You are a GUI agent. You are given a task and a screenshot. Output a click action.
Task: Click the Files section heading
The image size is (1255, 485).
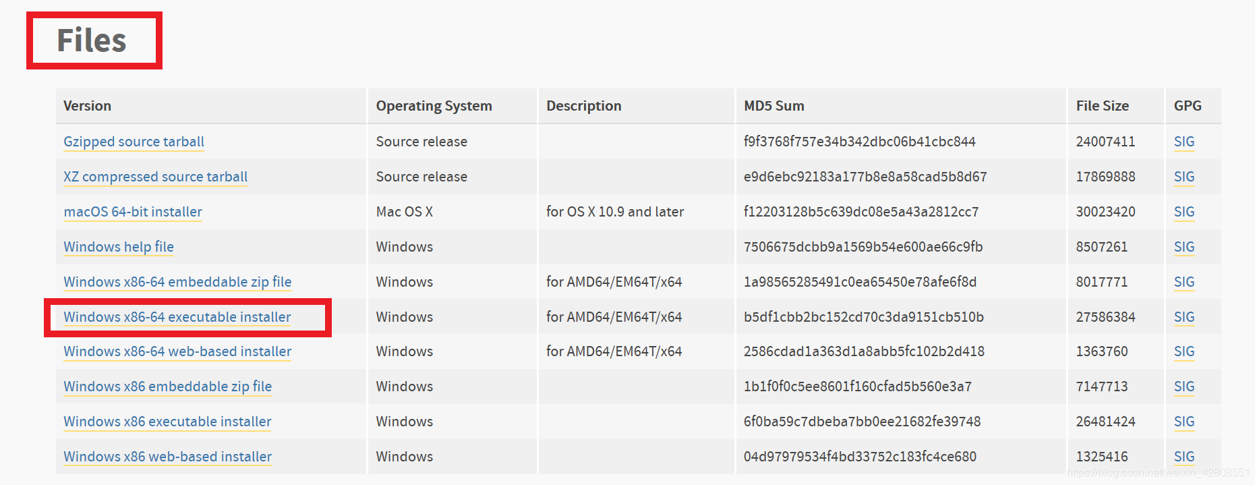(92, 40)
